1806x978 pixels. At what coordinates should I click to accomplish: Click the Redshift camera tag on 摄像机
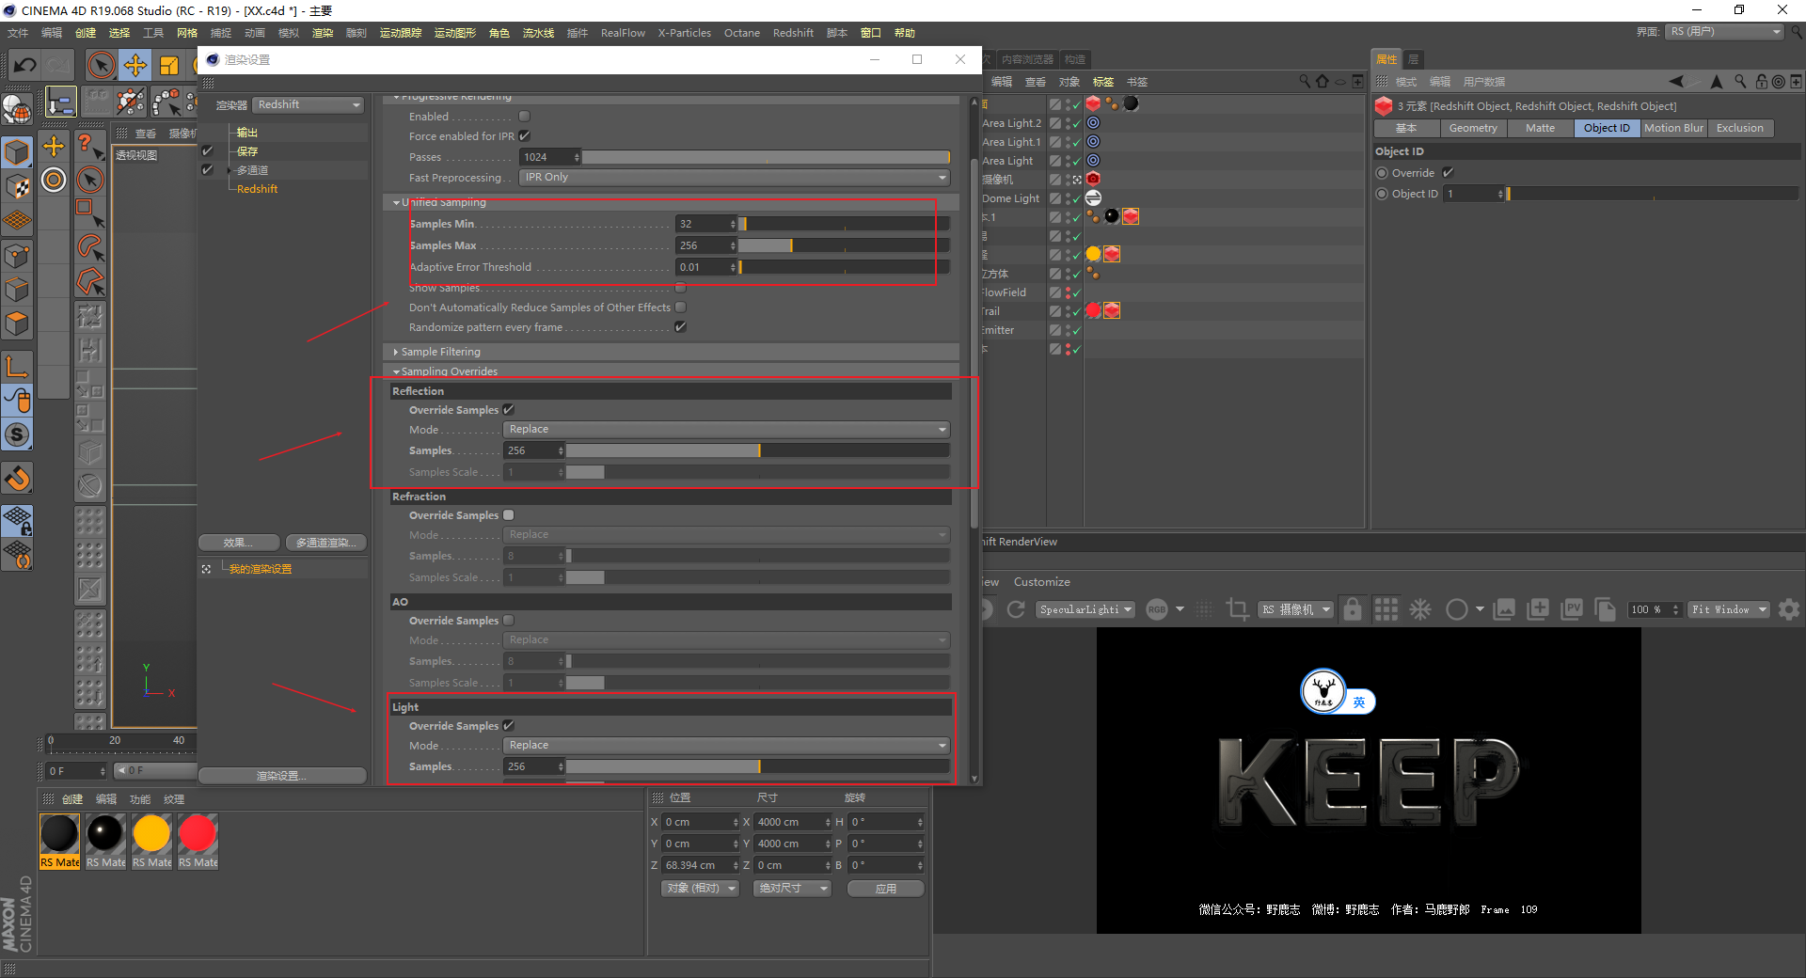tap(1093, 179)
